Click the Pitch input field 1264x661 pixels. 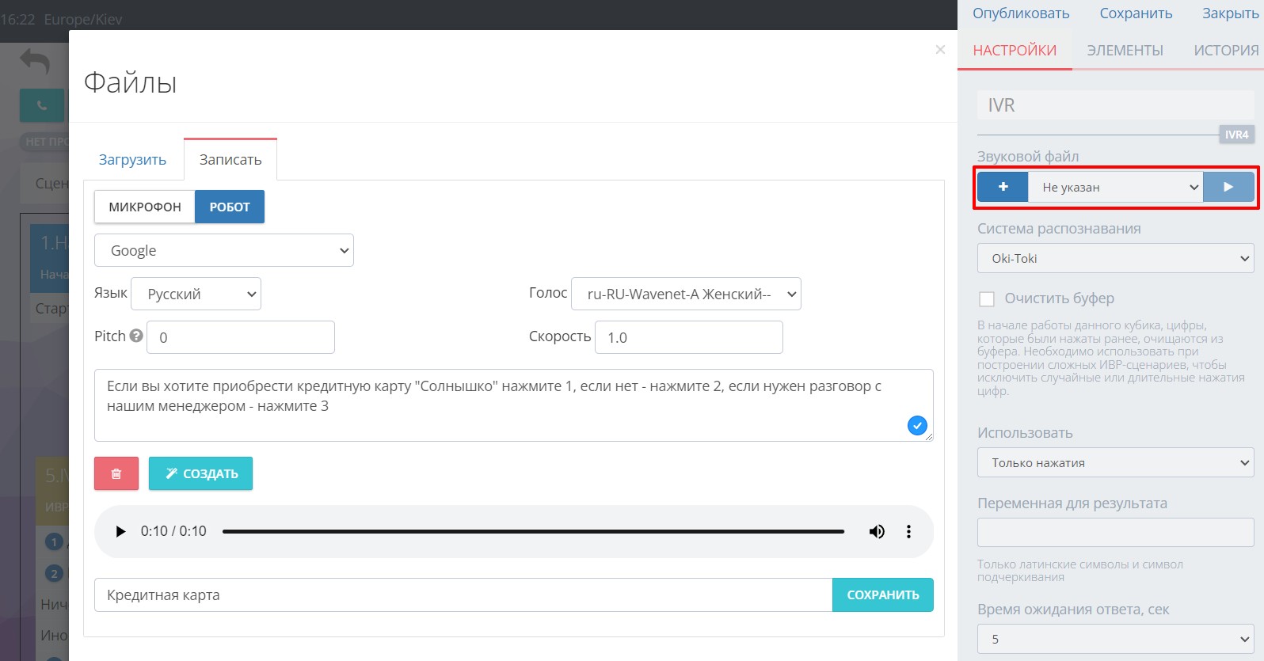(241, 337)
